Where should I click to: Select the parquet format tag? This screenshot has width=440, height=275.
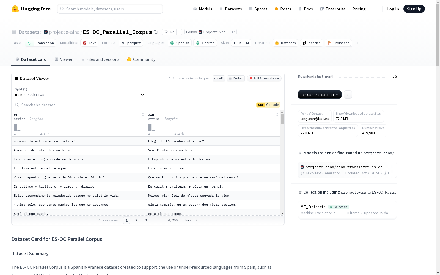(x=131, y=43)
